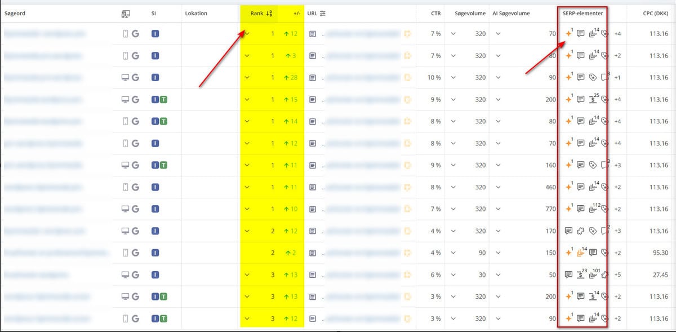Click the AI search volume value 460

(x=551, y=187)
